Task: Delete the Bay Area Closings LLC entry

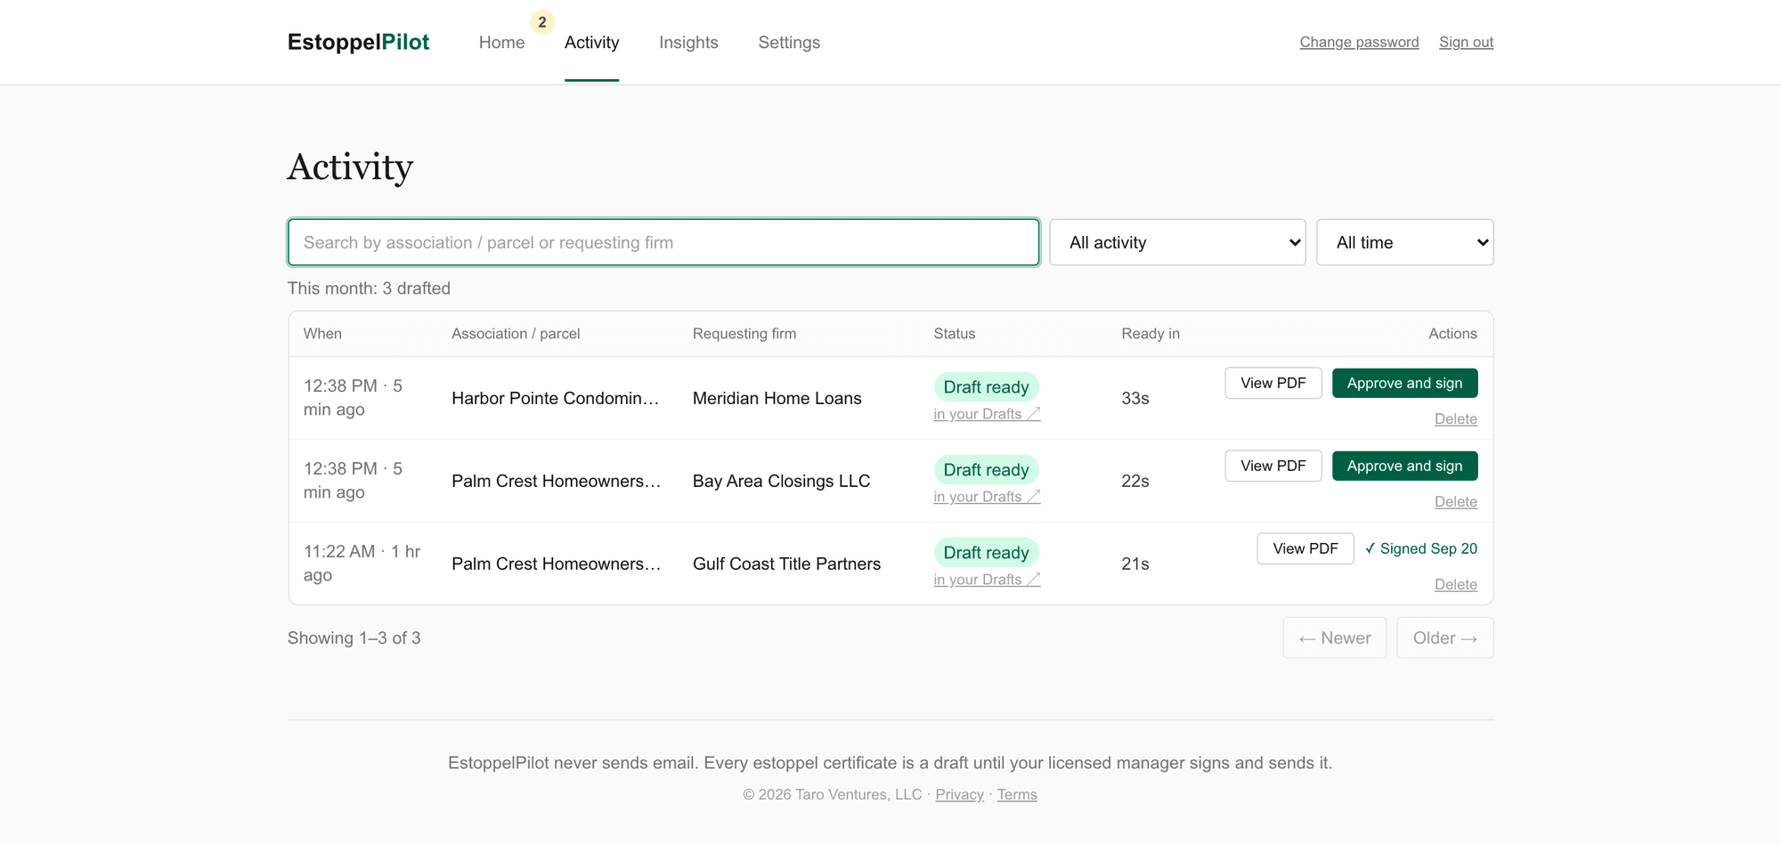Action: [1455, 501]
